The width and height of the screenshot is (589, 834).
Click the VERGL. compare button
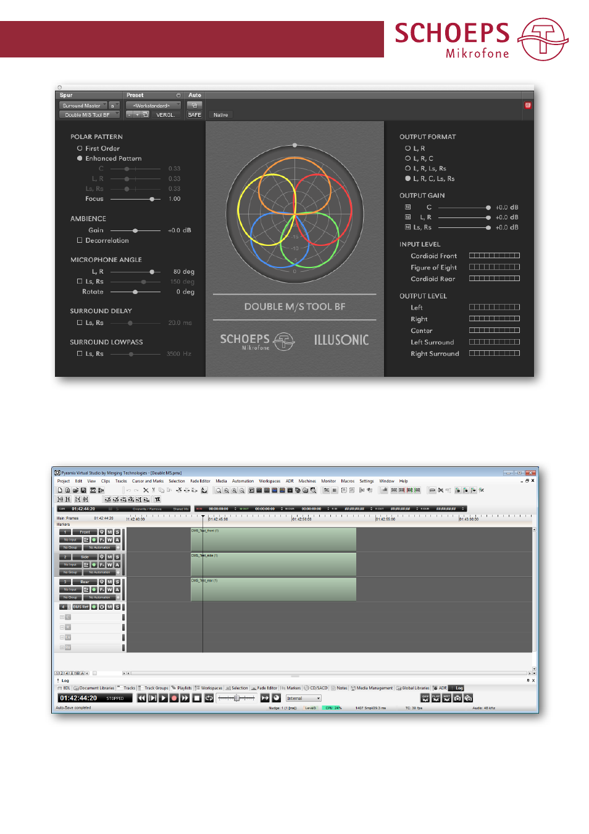point(165,114)
